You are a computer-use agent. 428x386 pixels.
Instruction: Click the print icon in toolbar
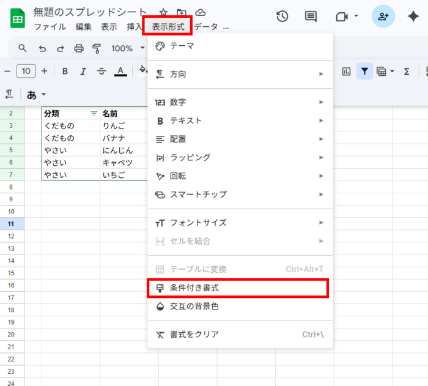(x=78, y=48)
